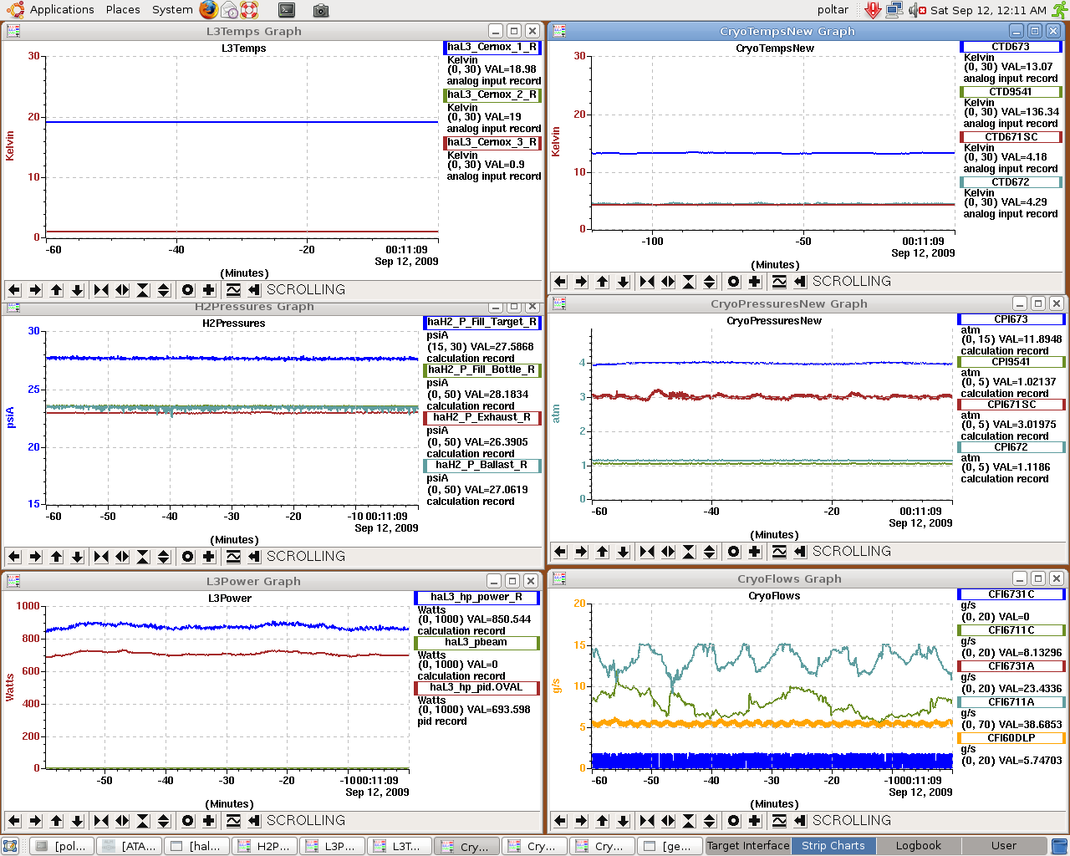Select the haH2_P_Fill_Target_R curve label
Screen dimensions: 1070x856
click(x=482, y=322)
